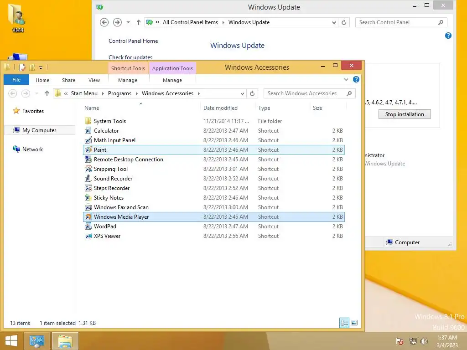Click the network tray icon
The height and width of the screenshot is (350, 467).
pyautogui.click(x=413, y=341)
